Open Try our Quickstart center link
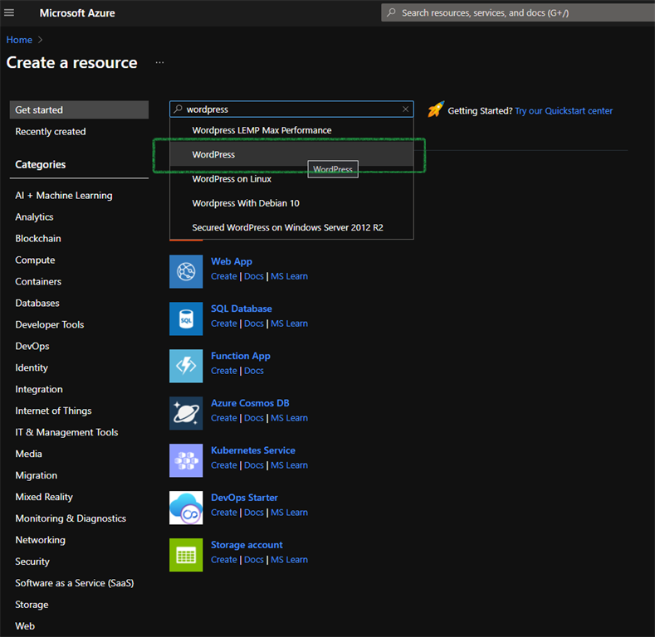Viewport: 655px width, 637px height. (564, 110)
